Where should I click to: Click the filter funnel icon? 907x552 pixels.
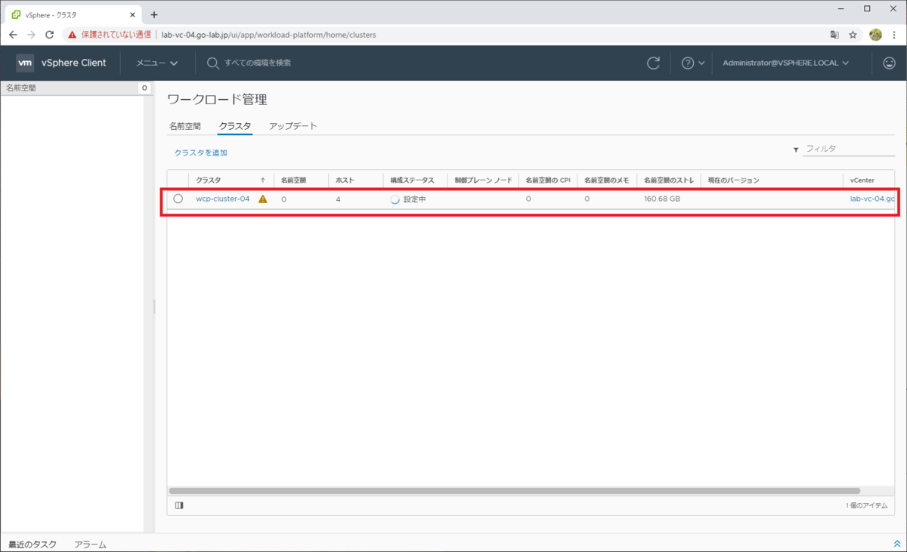[x=796, y=150]
